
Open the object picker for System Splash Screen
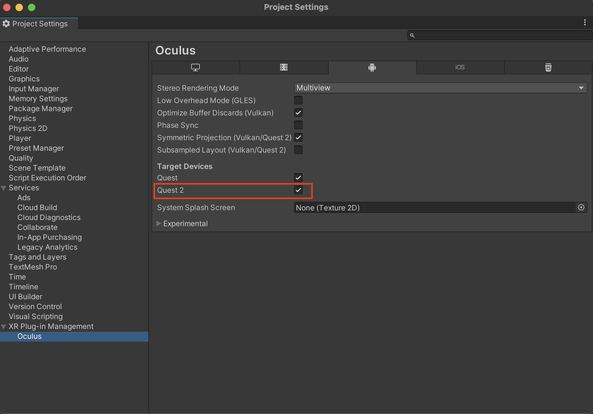point(581,207)
